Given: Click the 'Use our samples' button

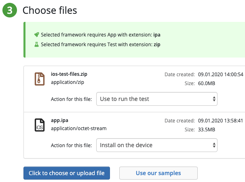Looking at the screenshot, I should (158, 173).
